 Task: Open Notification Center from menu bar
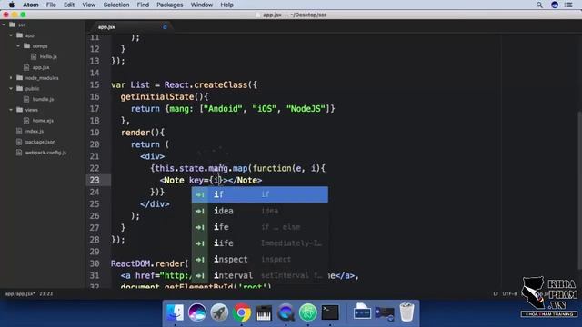pyautogui.click(x=568, y=5)
